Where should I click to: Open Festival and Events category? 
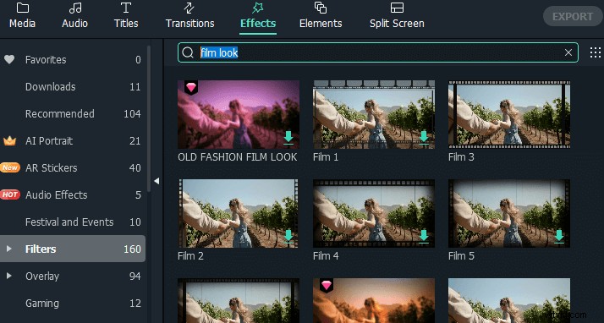[x=73, y=222]
